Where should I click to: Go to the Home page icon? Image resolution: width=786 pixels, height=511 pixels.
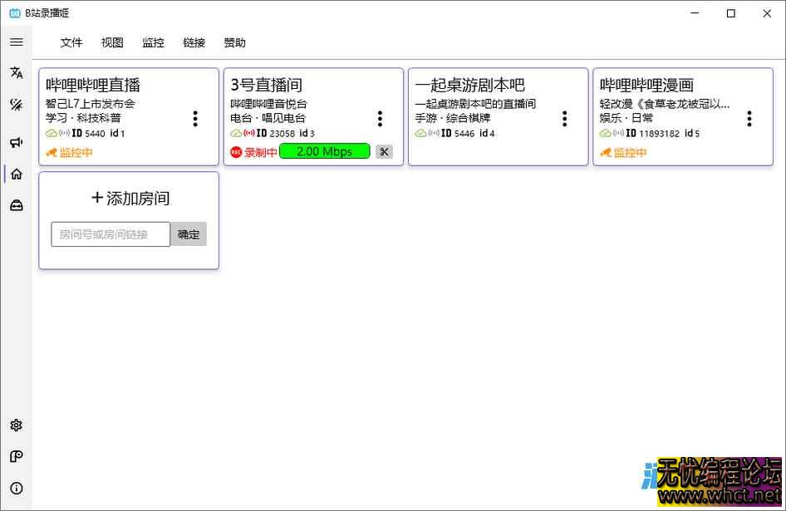(17, 174)
